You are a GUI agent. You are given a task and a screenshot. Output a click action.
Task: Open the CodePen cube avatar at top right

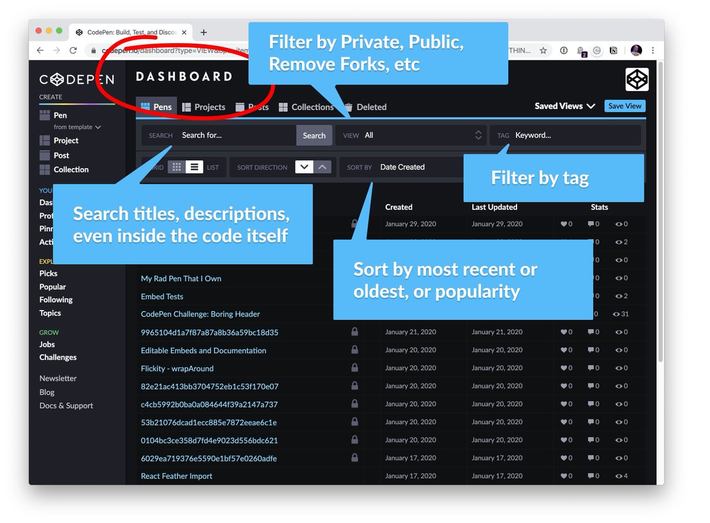pos(637,79)
